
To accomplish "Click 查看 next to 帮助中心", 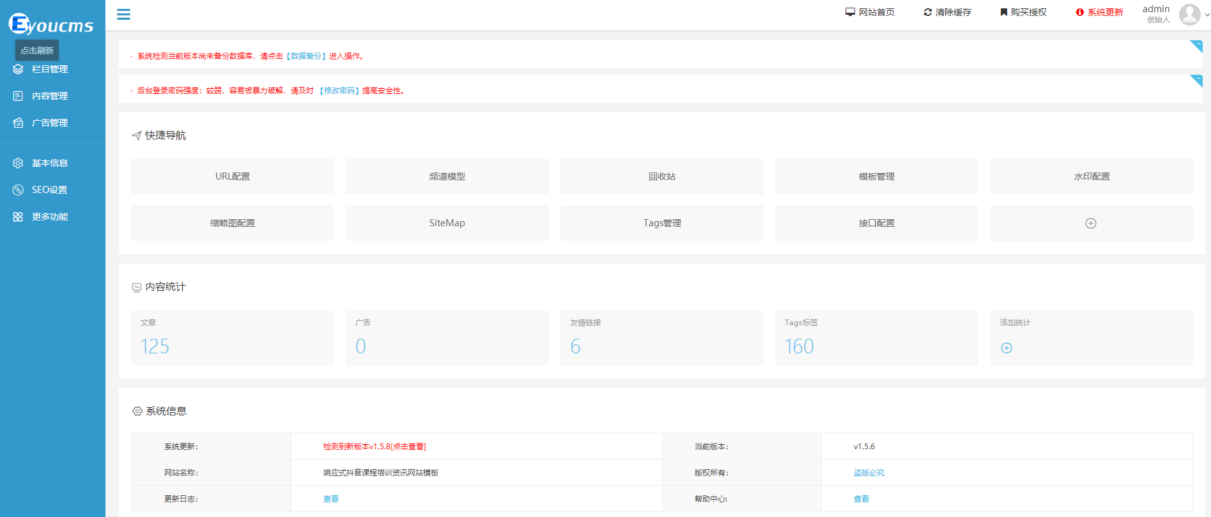I will [861, 499].
